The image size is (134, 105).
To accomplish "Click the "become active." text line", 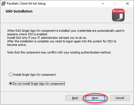I will pyautogui.click(x=17, y=45).
